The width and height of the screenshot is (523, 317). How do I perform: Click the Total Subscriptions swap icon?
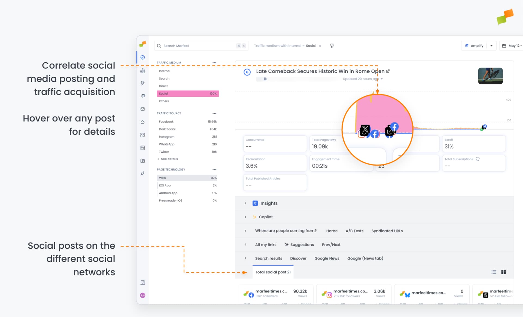tap(478, 159)
